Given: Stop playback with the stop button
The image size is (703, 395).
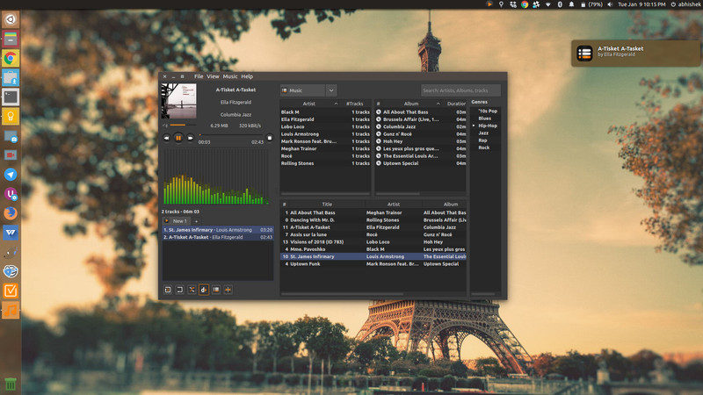Looking at the screenshot, I should (270, 139).
